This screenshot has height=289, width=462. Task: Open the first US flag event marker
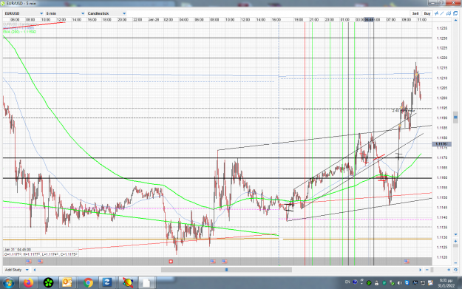click(x=29, y=262)
